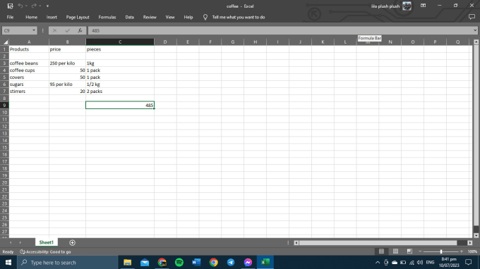Image resolution: width=480 pixels, height=269 pixels.
Task: Expand the Name Box dropdown
Action: click(x=34, y=30)
